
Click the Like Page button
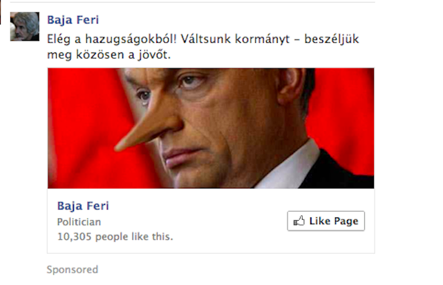click(326, 221)
